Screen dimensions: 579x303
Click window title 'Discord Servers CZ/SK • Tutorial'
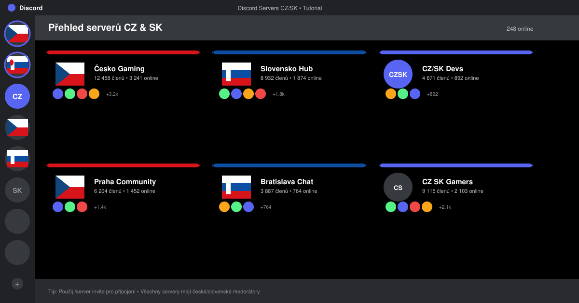(x=280, y=8)
